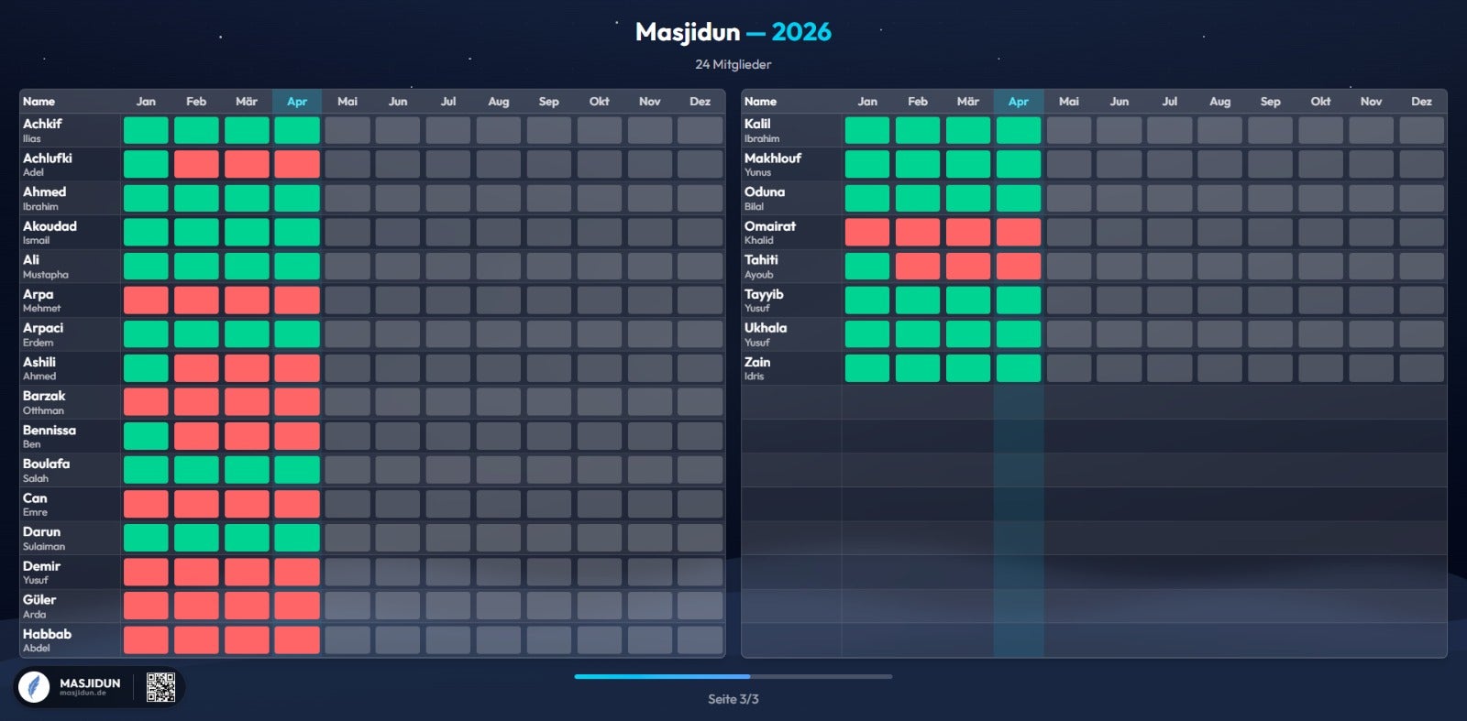
Task: Click Zain's green April cell
Action: click(1019, 368)
